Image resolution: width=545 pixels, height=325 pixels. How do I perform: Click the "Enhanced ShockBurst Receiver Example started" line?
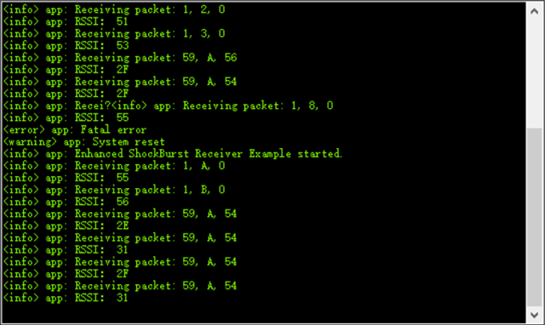tap(173, 154)
